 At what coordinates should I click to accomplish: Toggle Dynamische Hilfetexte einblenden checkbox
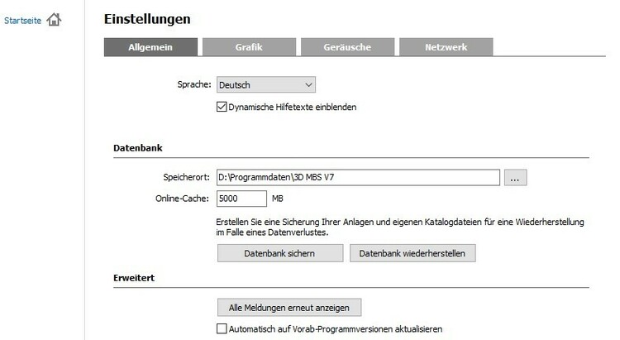(222, 107)
